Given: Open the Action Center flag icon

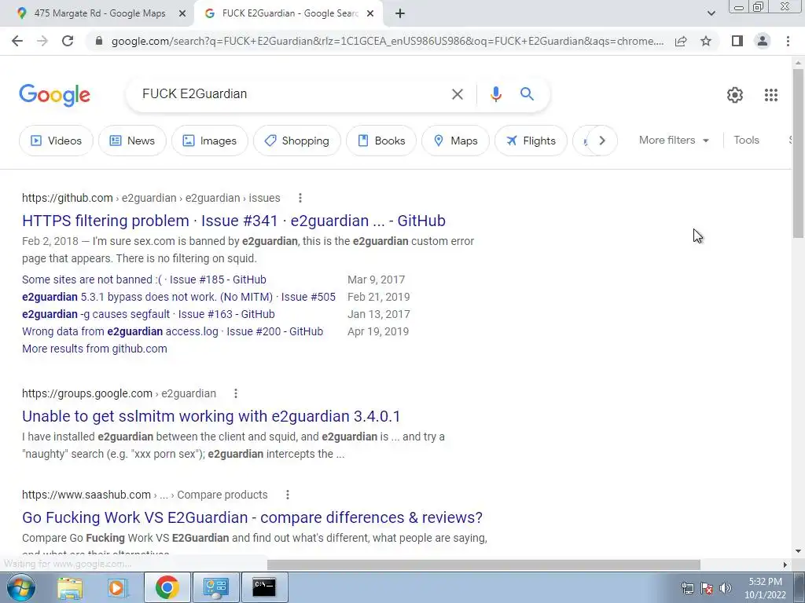Looking at the screenshot, I should point(707,587).
